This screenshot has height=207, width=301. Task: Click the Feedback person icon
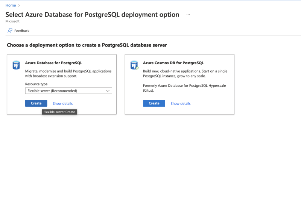(x=10, y=31)
